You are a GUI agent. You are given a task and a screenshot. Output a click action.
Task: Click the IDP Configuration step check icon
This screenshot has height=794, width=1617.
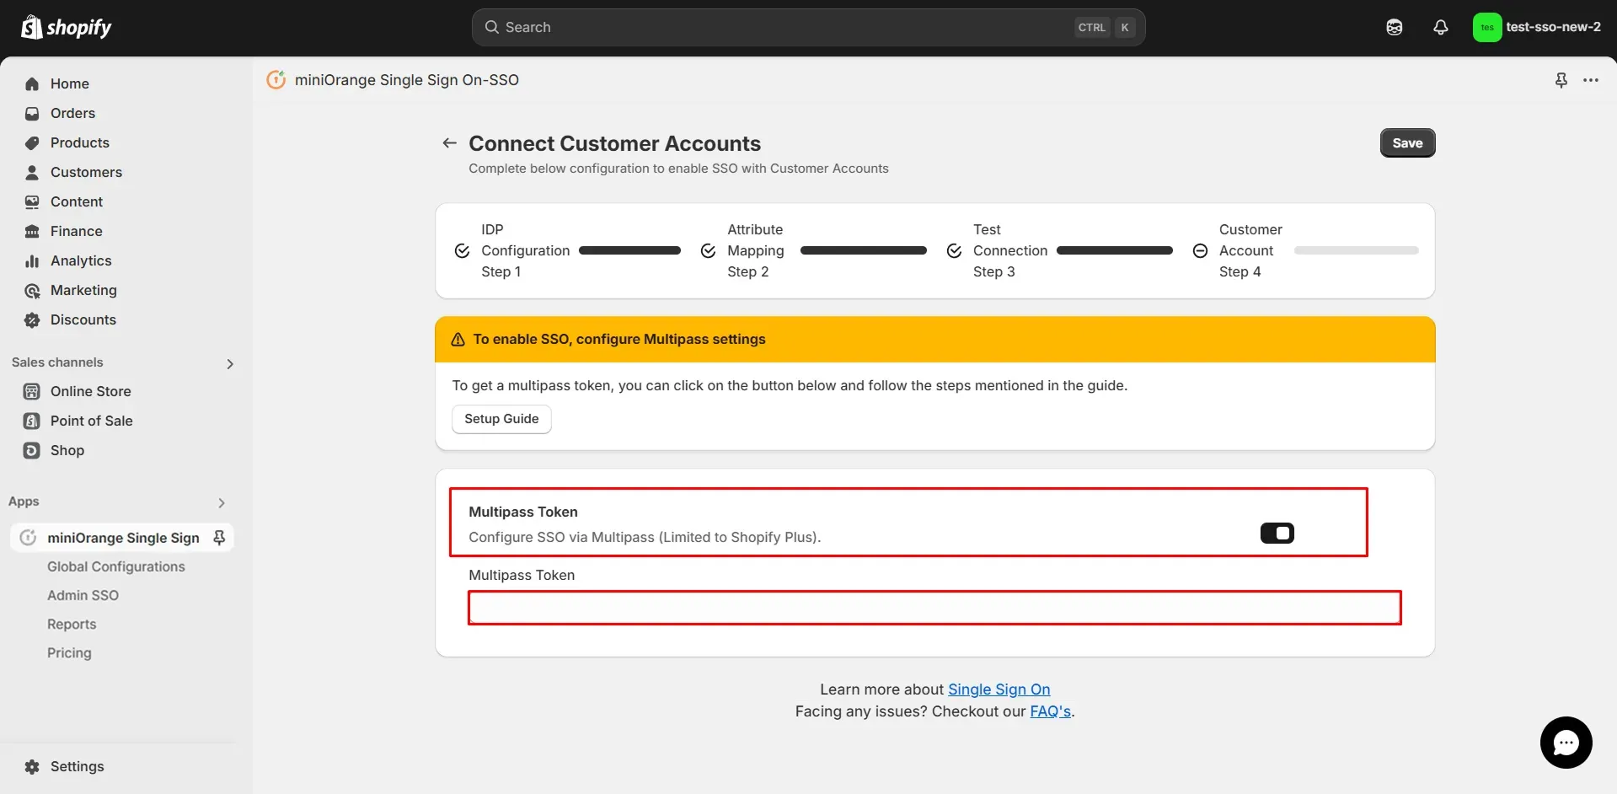pos(462,250)
